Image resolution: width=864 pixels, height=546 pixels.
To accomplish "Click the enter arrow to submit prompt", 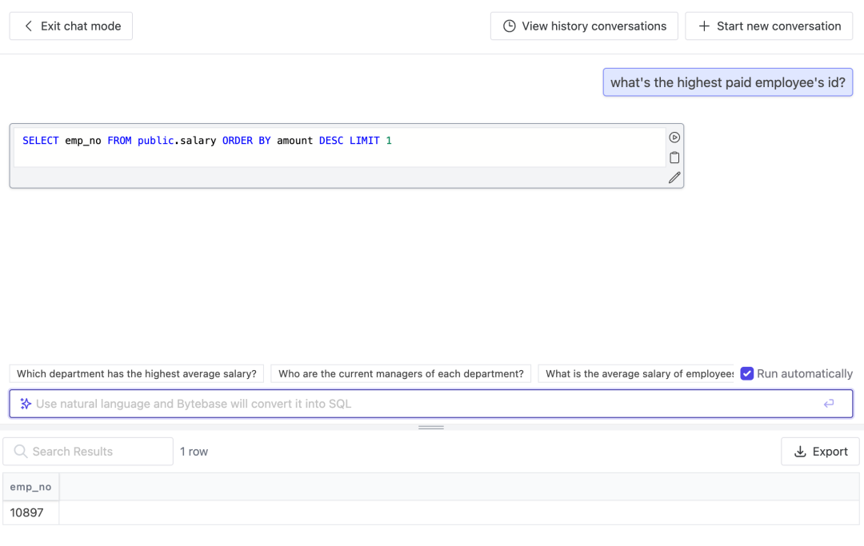I will 829,404.
